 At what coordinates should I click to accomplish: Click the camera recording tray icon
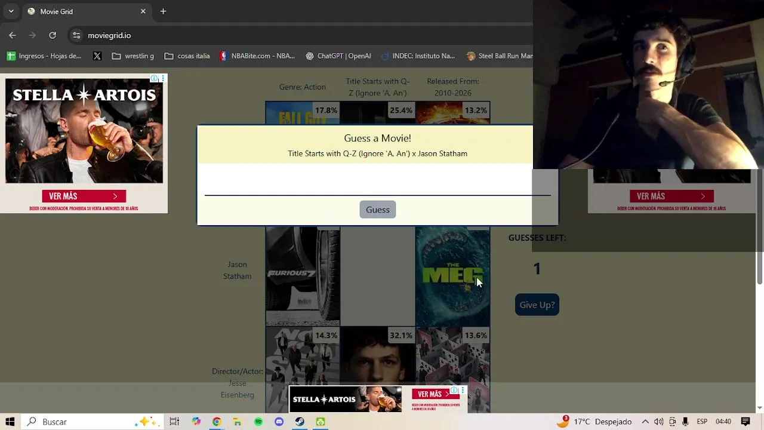pyautogui.click(x=672, y=422)
